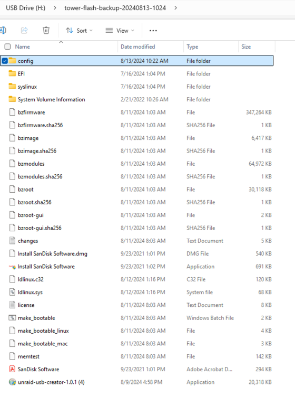Click the bzfirmware file icon
This screenshot has width=295, height=396.
[x=12, y=112]
